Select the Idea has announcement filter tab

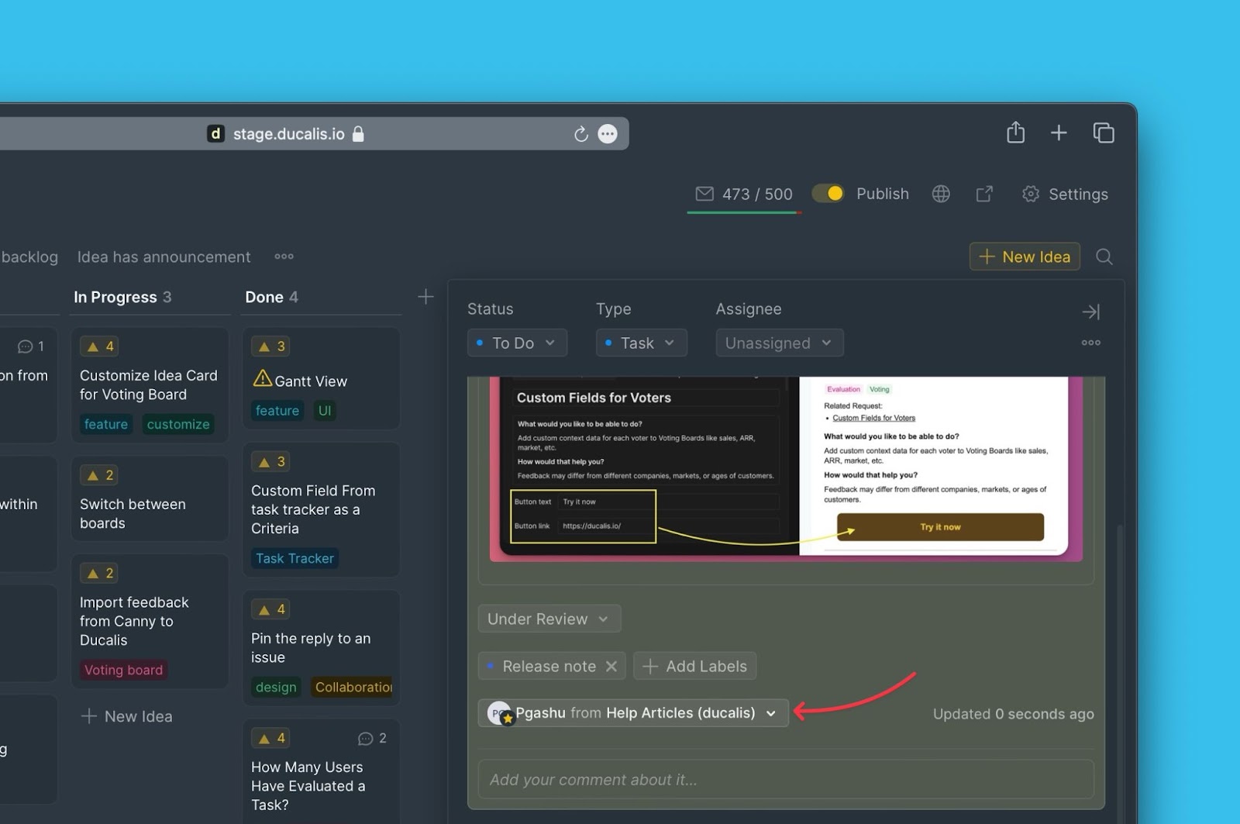[164, 257]
